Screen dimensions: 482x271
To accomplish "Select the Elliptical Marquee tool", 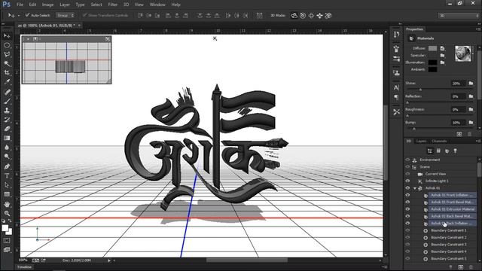I will (x=7, y=45).
